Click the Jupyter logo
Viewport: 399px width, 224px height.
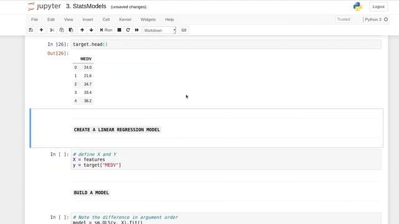(44, 7)
